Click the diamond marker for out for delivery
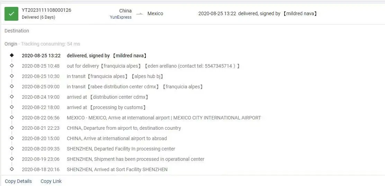The height and width of the screenshot is (186, 385). click(x=12, y=66)
